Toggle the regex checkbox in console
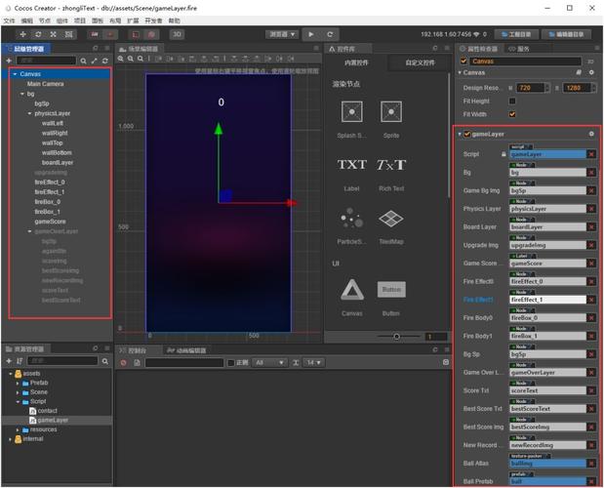 [230, 362]
